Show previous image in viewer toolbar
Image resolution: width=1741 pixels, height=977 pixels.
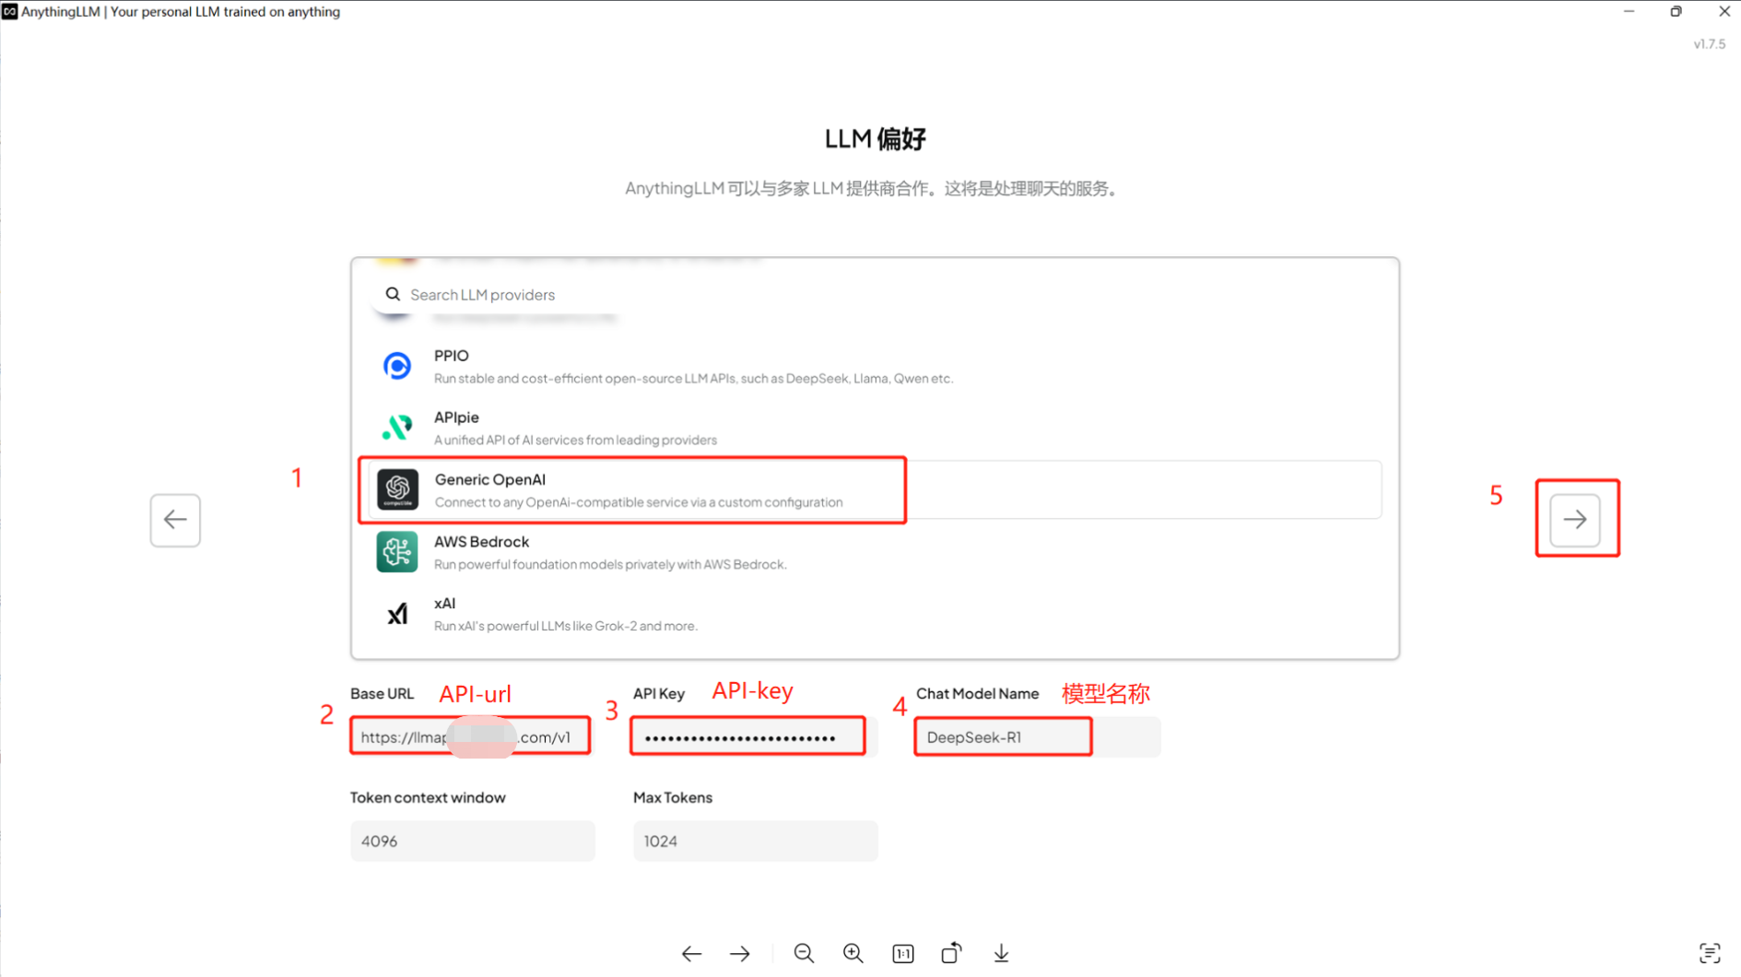691,954
